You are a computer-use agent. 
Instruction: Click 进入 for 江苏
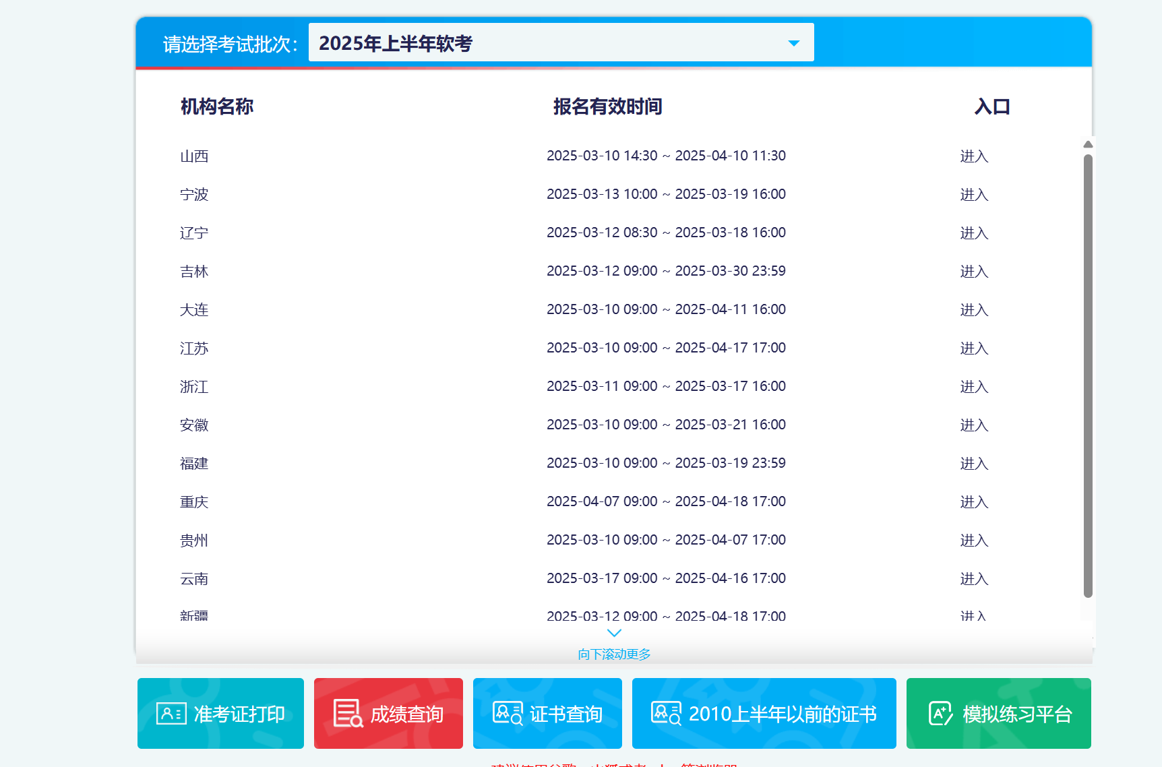[x=974, y=348]
